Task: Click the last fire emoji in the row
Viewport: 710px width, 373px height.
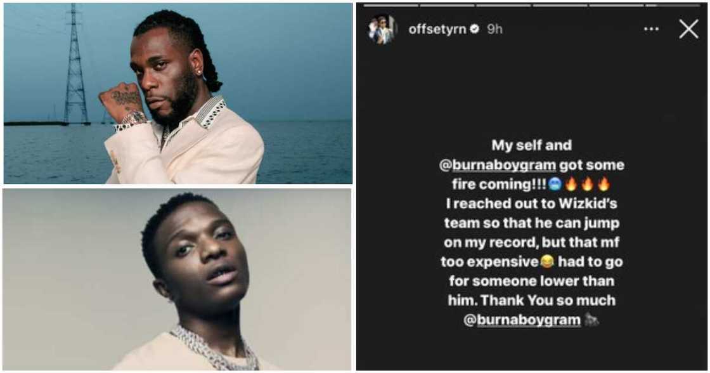Action: click(x=603, y=184)
